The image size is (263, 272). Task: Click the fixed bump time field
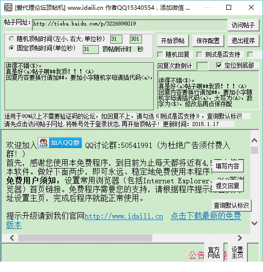[91, 49]
